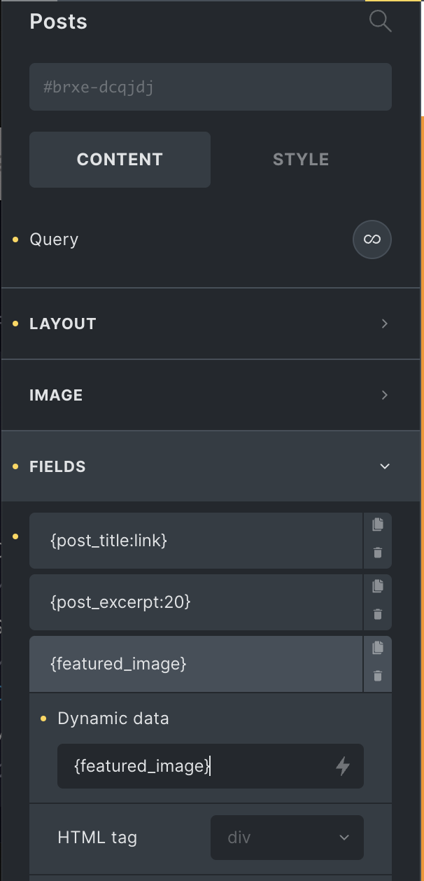Delete the {post_excerpt:20} field
This screenshot has height=881, width=424.
click(378, 615)
